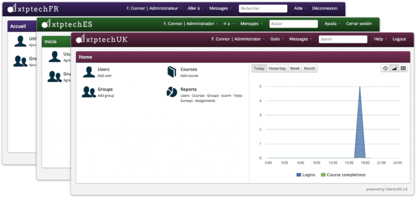The height and width of the screenshot is (199, 417).
Task: Click the Add course link
Action: [x=189, y=76]
